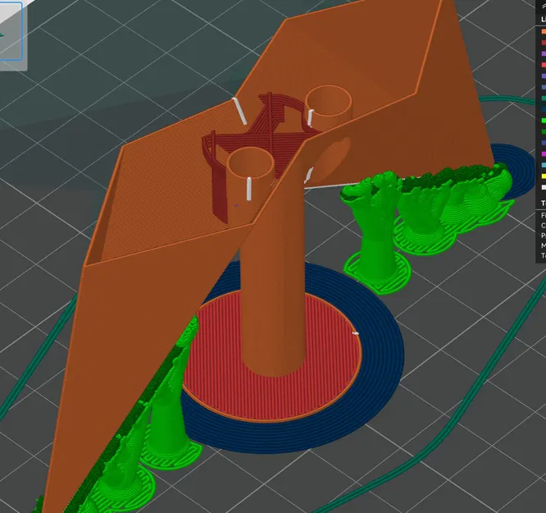Click the bright green legend color swatch
Viewport: 546px width, 513px height.
(x=544, y=121)
